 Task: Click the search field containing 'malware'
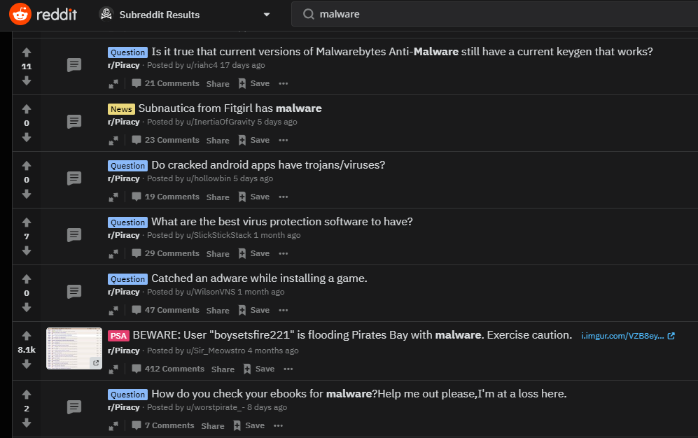(x=494, y=14)
